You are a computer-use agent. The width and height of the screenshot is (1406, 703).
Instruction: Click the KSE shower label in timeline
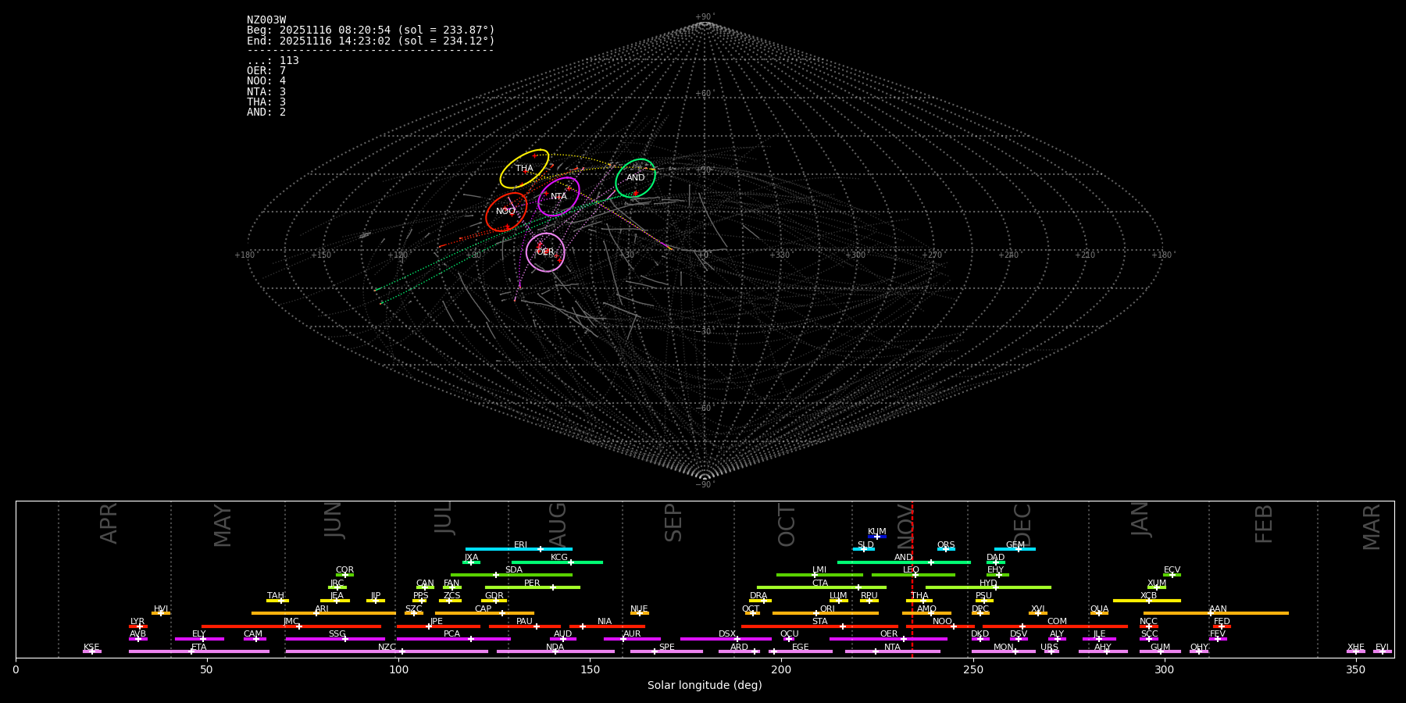coord(91,648)
